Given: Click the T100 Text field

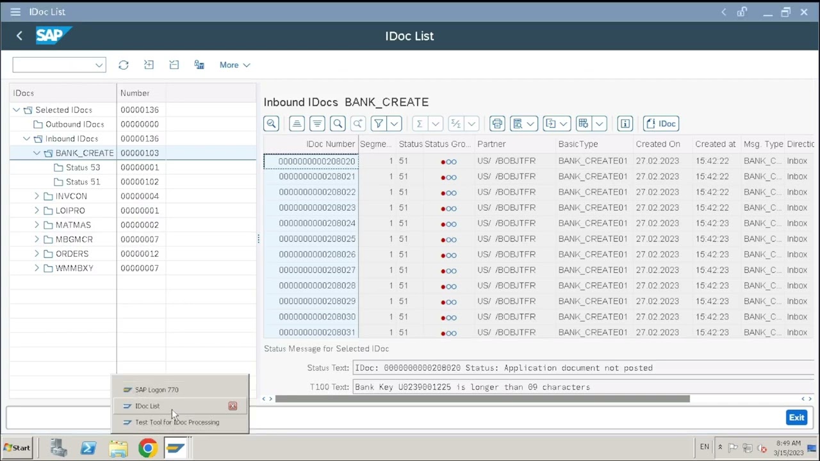Looking at the screenshot, I should pyautogui.click(x=583, y=387).
